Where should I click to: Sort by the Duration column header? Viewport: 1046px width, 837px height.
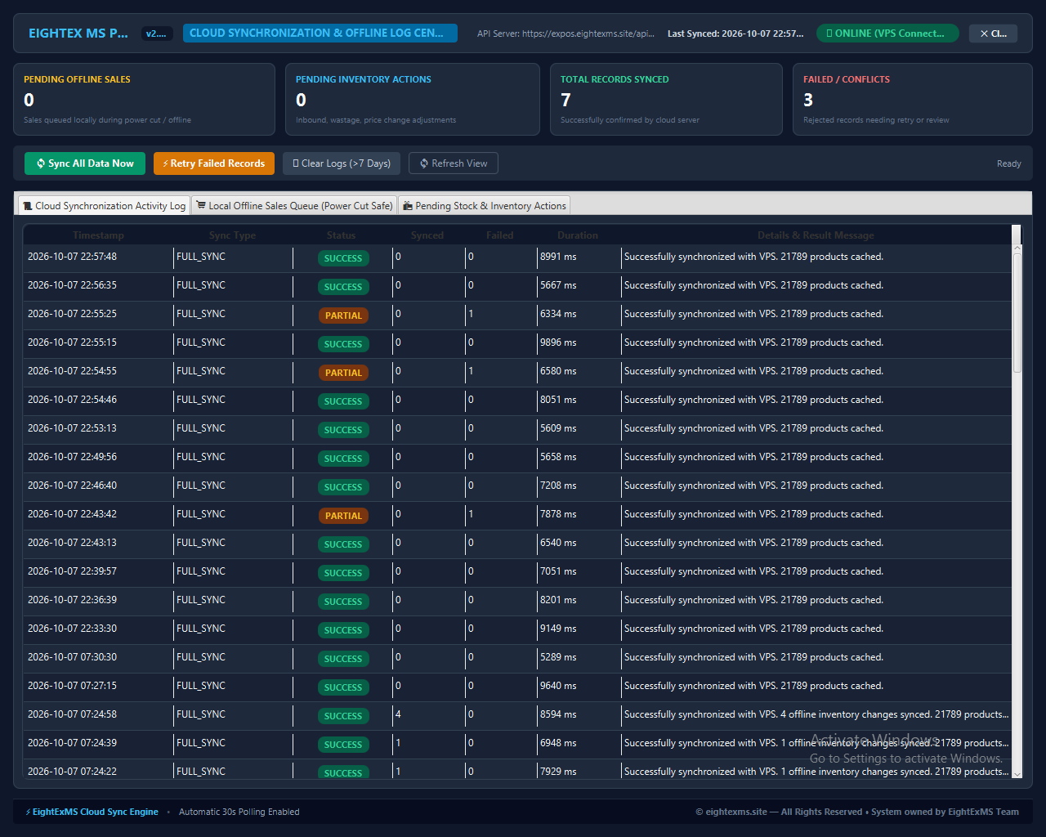click(x=578, y=235)
